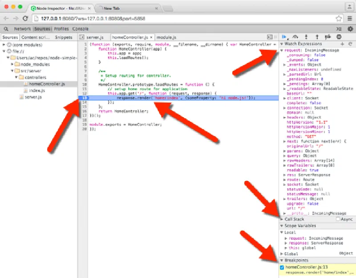This screenshot has height=278, width=356.
Task: Open index.js in the file tree
Action: coord(37,91)
